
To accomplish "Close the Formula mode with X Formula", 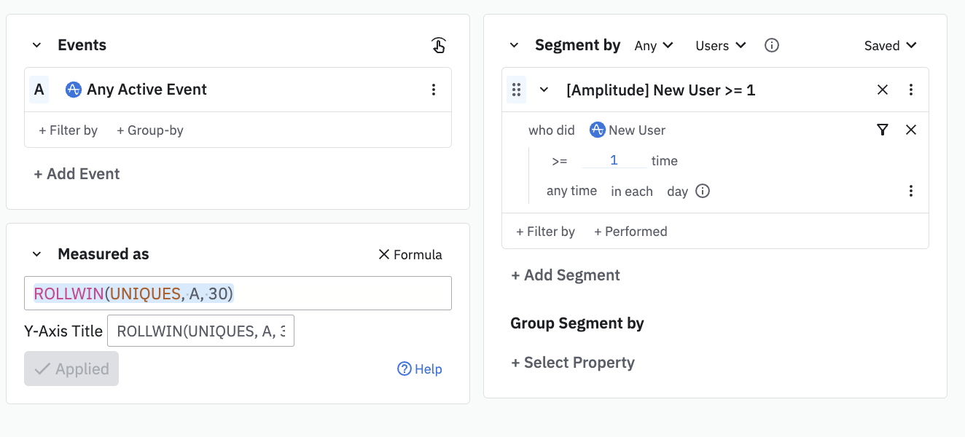I will [x=410, y=254].
